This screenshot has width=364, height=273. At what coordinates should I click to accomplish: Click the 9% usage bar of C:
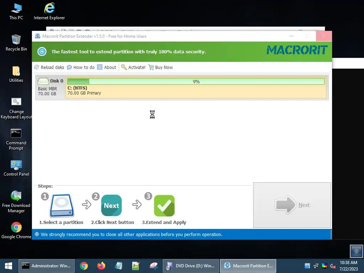(196, 81)
